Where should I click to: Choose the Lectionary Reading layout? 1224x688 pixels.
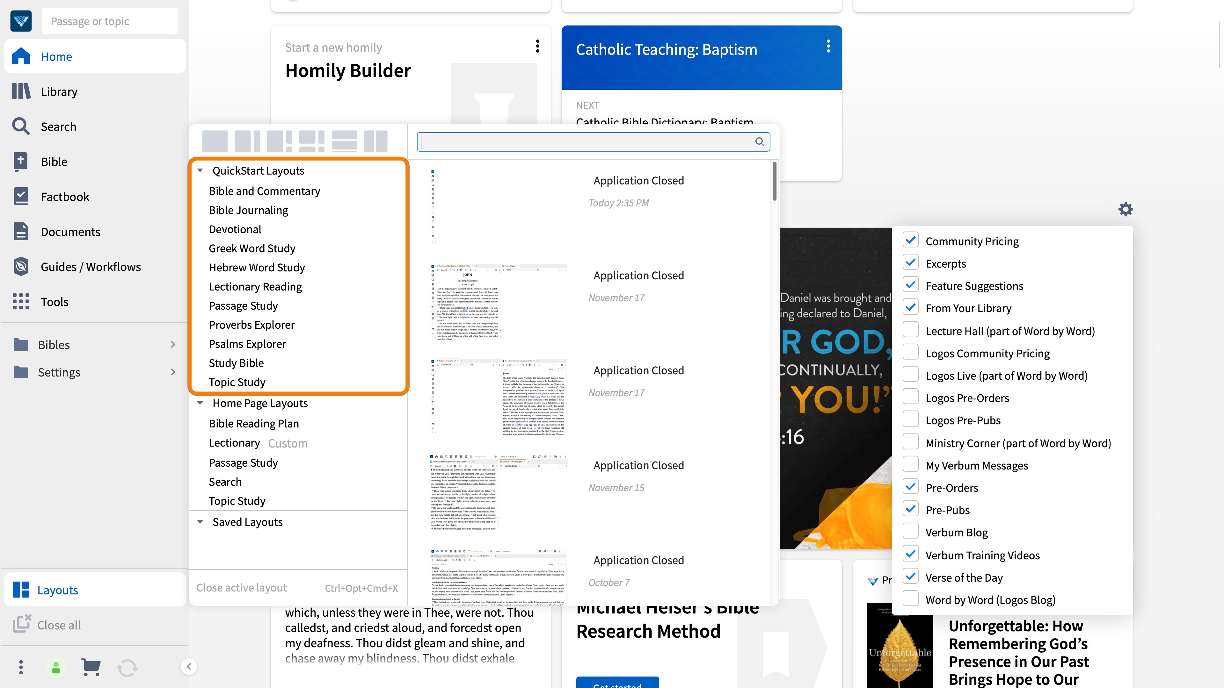tap(255, 286)
